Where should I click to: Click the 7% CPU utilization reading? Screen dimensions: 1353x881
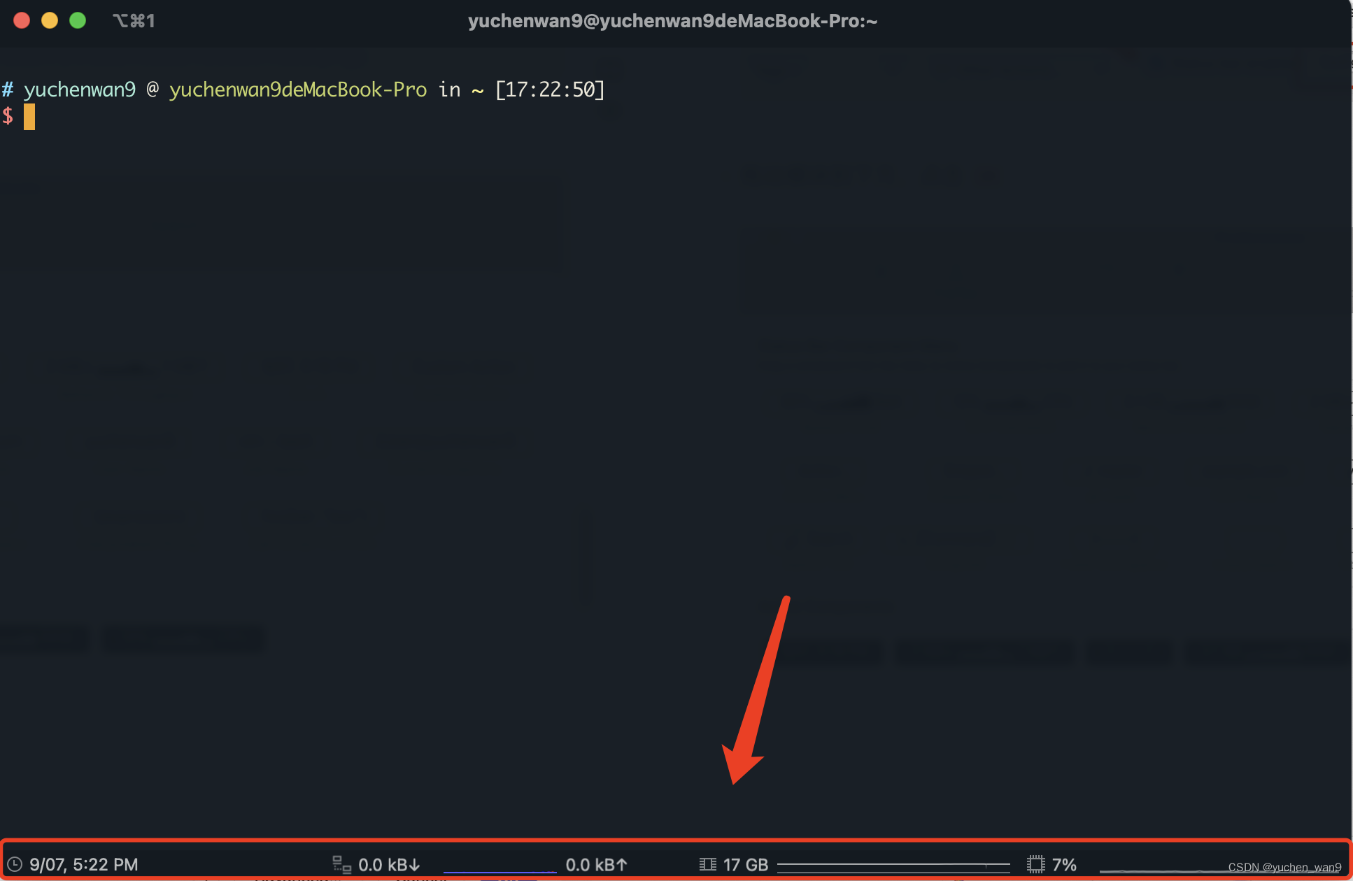(1064, 865)
